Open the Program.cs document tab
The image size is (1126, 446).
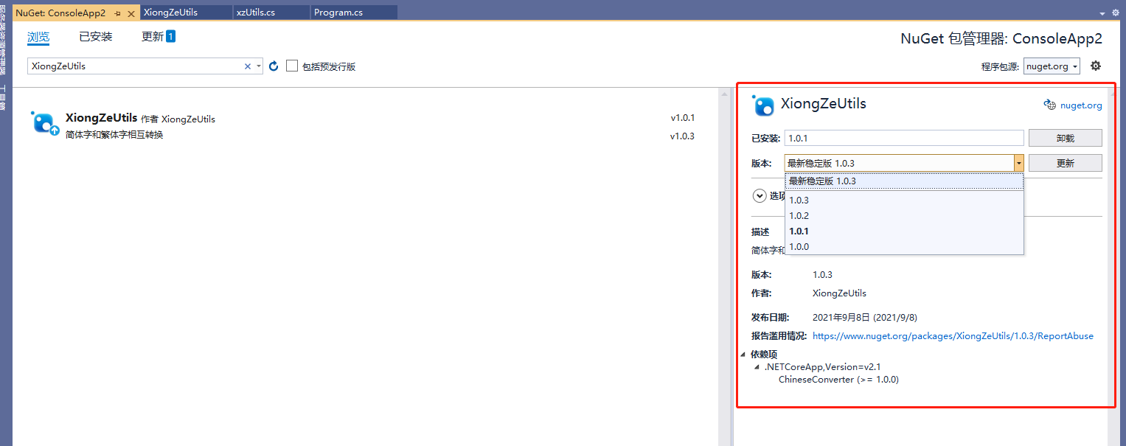[354, 13]
